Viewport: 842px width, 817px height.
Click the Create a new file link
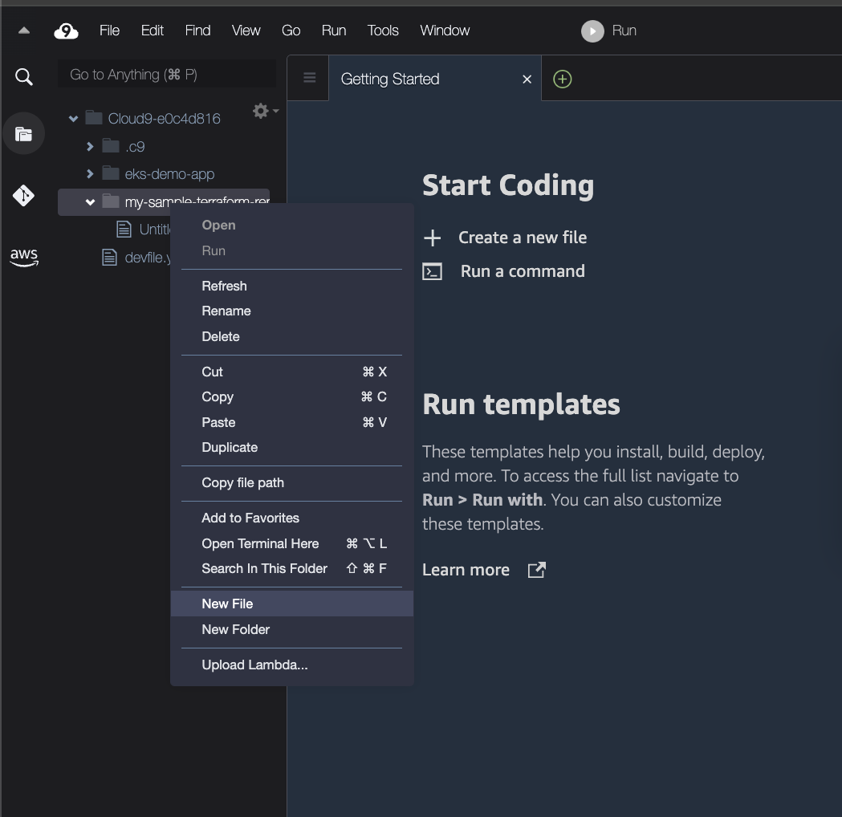[x=522, y=238]
